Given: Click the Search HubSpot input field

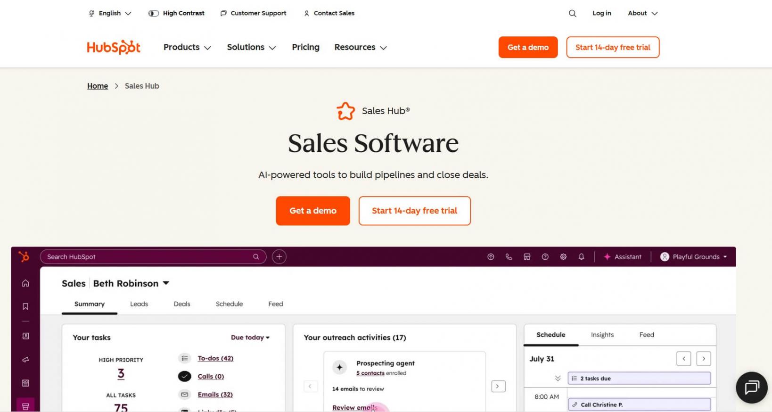Looking at the screenshot, I should pos(153,256).
